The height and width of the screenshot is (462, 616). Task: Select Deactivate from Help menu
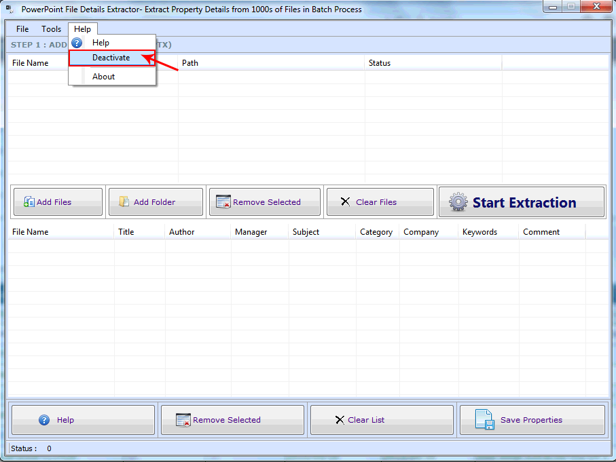[111, 58]
